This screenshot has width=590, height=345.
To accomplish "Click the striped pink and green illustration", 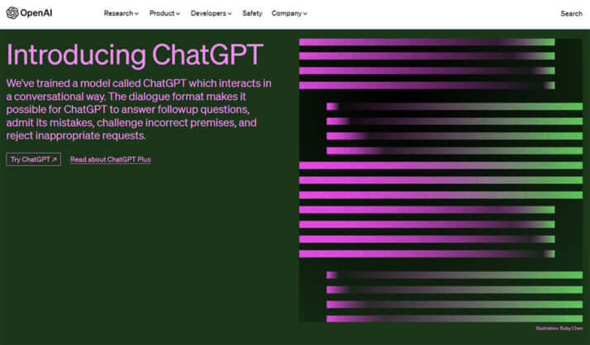I will click(440, 180).
